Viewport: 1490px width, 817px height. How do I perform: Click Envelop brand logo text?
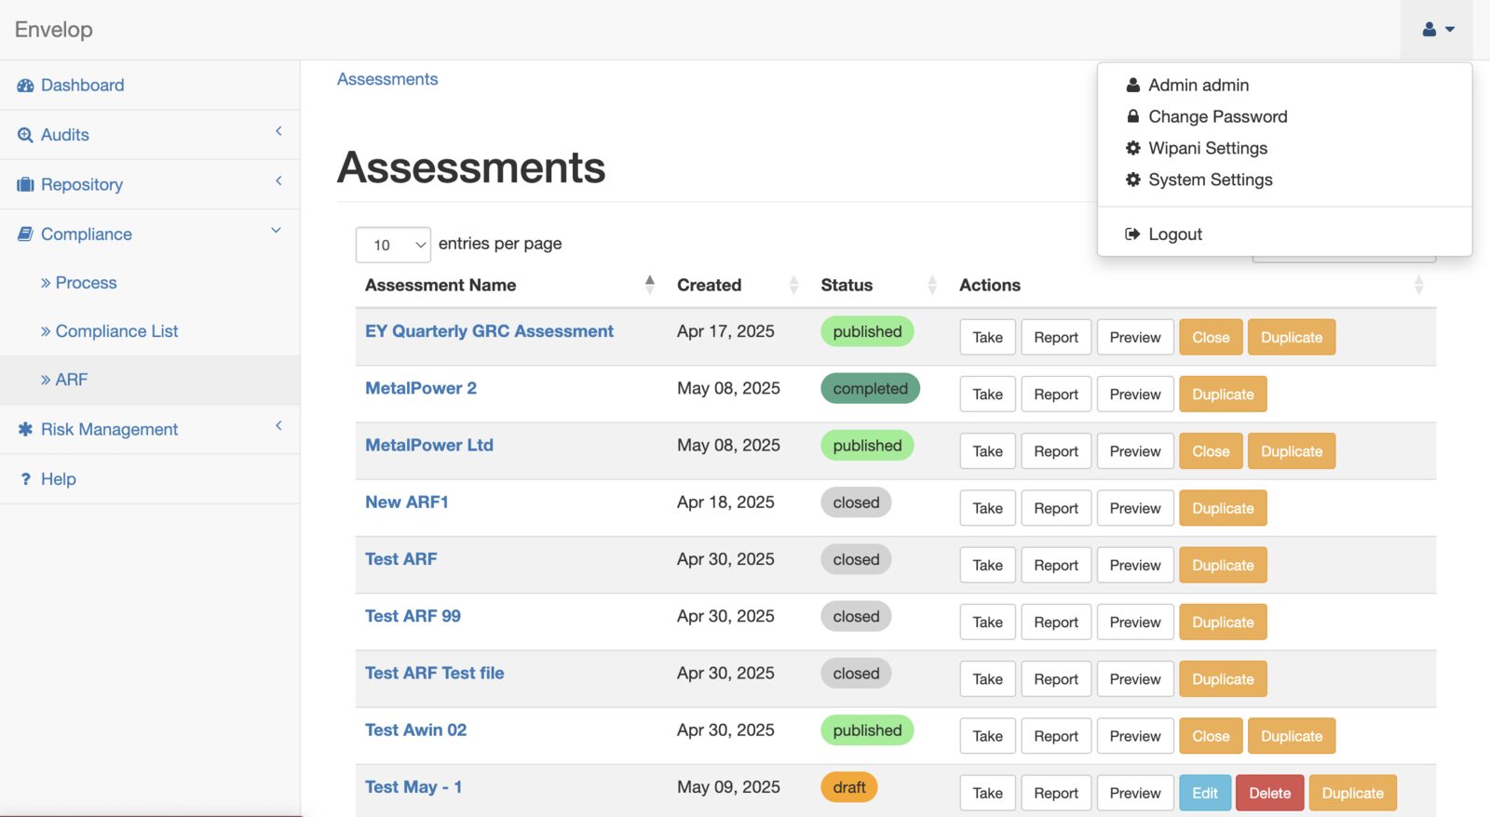click(x=54, y=30)
